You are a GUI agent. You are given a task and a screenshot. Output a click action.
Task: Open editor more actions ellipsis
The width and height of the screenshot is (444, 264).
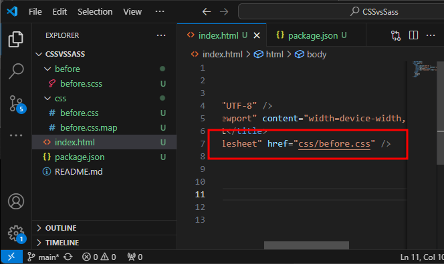tap(431, 35)
